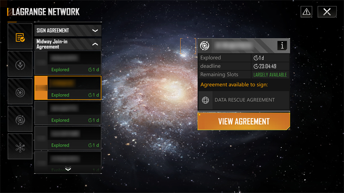
Task: Click the View Agreement button
Action: (244, 121)
